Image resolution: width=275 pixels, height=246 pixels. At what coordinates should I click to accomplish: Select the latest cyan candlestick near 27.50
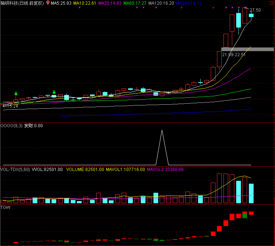tap(251, 15)
